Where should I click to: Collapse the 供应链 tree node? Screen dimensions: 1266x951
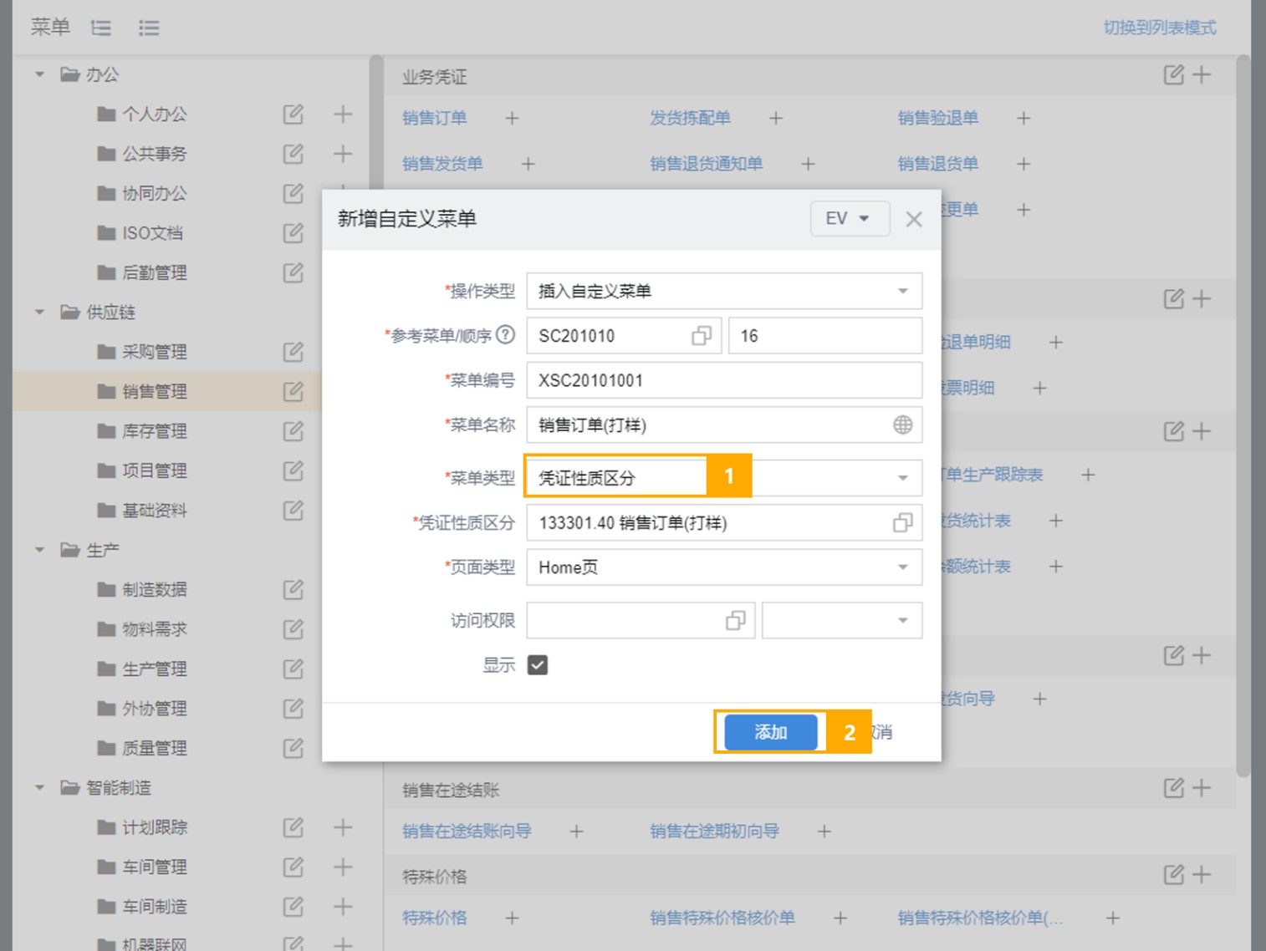(x=39, y=313)
